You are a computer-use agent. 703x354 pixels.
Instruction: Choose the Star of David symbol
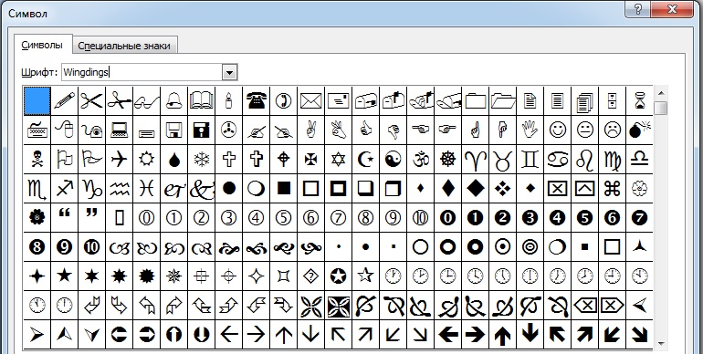pos(338,159)
